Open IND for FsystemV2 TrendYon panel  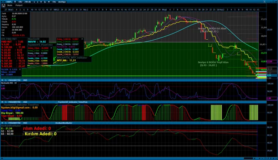pos(25,102)
